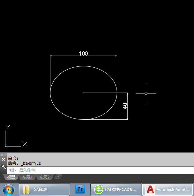Focus the 键入命令 command input field
This screenshot has height=196, width=194.
101,170
